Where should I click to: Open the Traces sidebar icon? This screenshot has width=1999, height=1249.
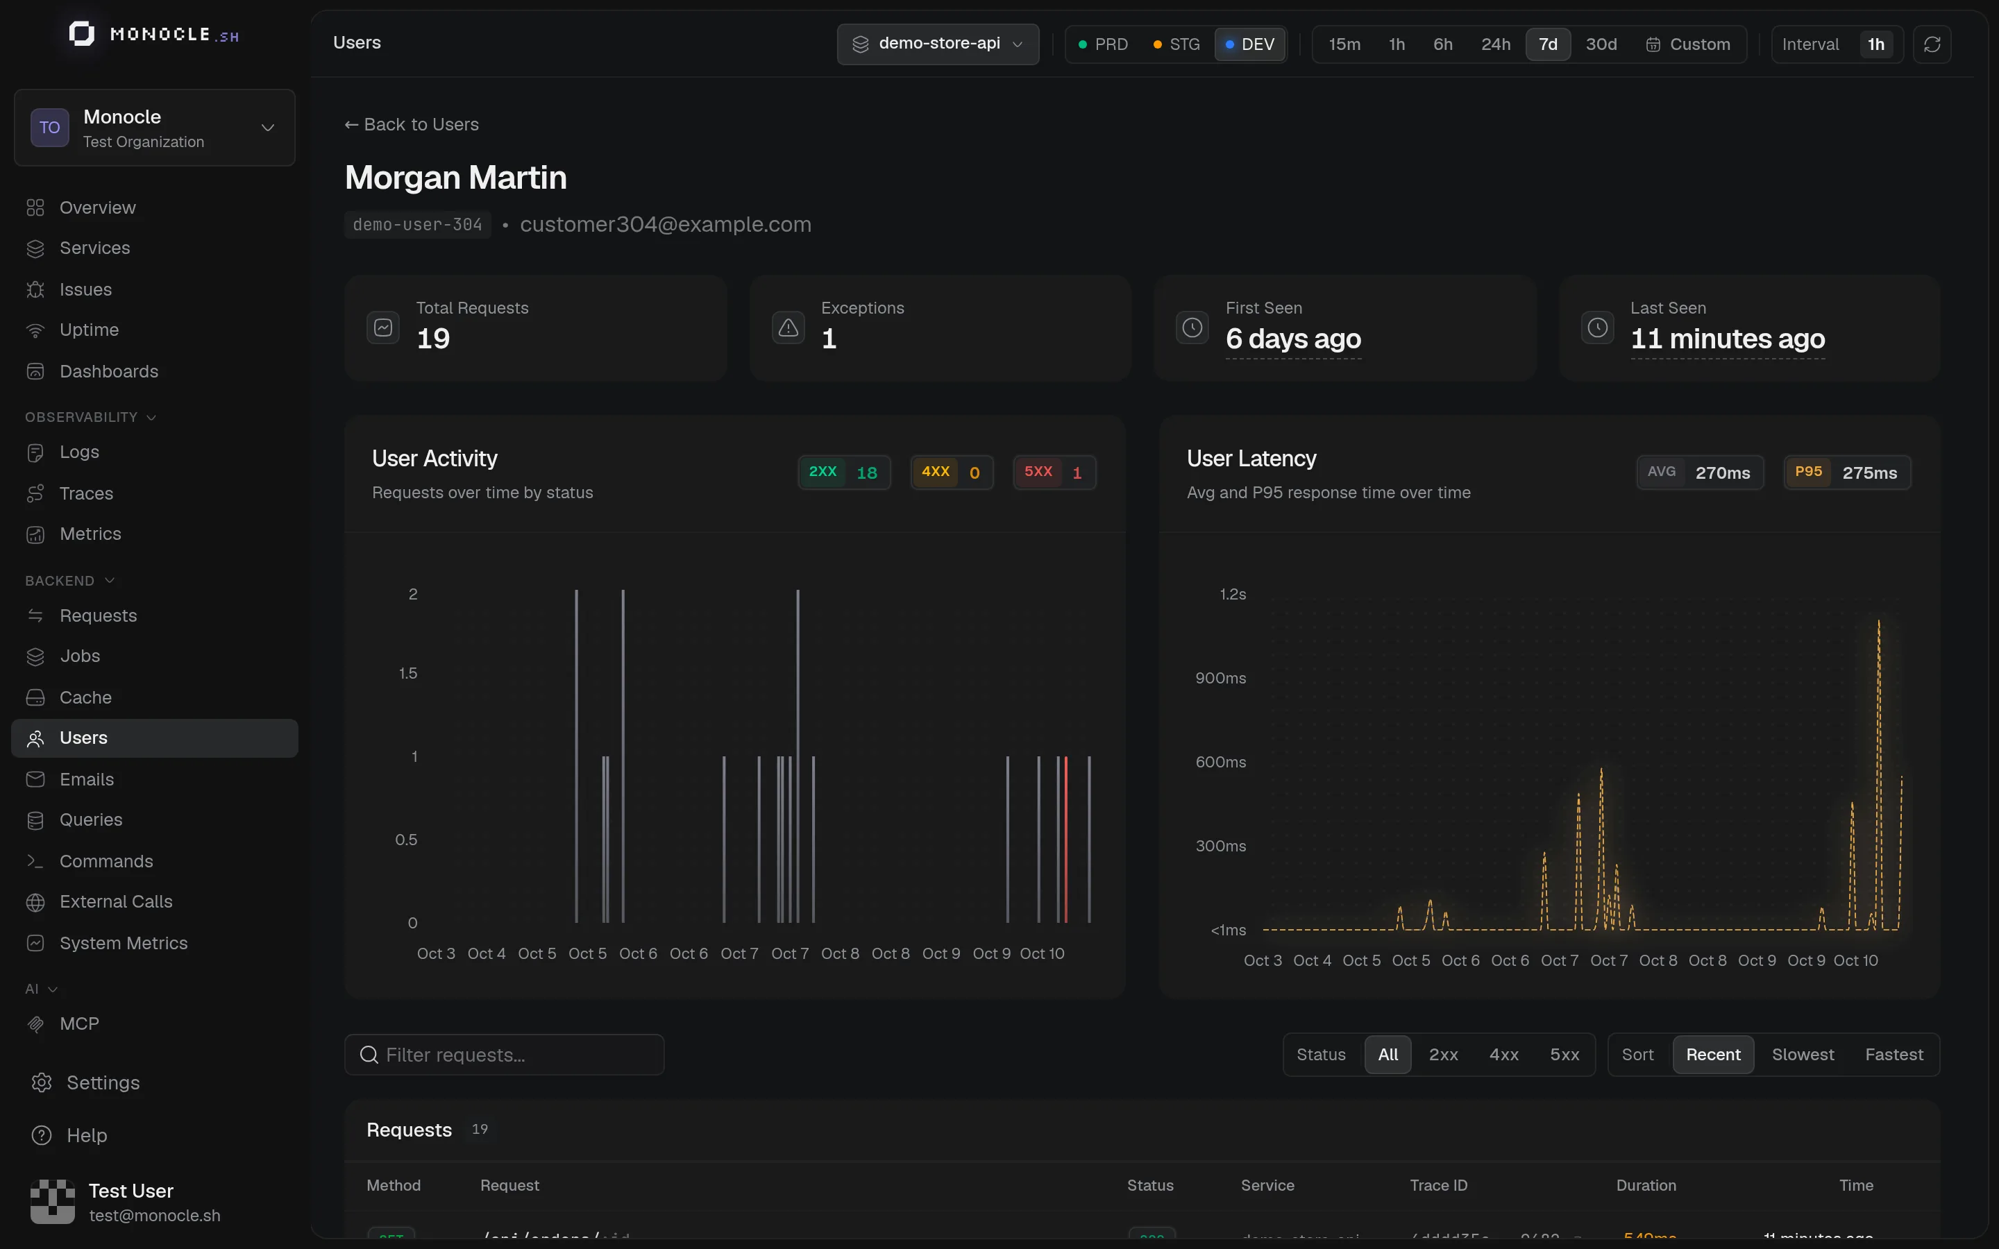coord(35,494)
